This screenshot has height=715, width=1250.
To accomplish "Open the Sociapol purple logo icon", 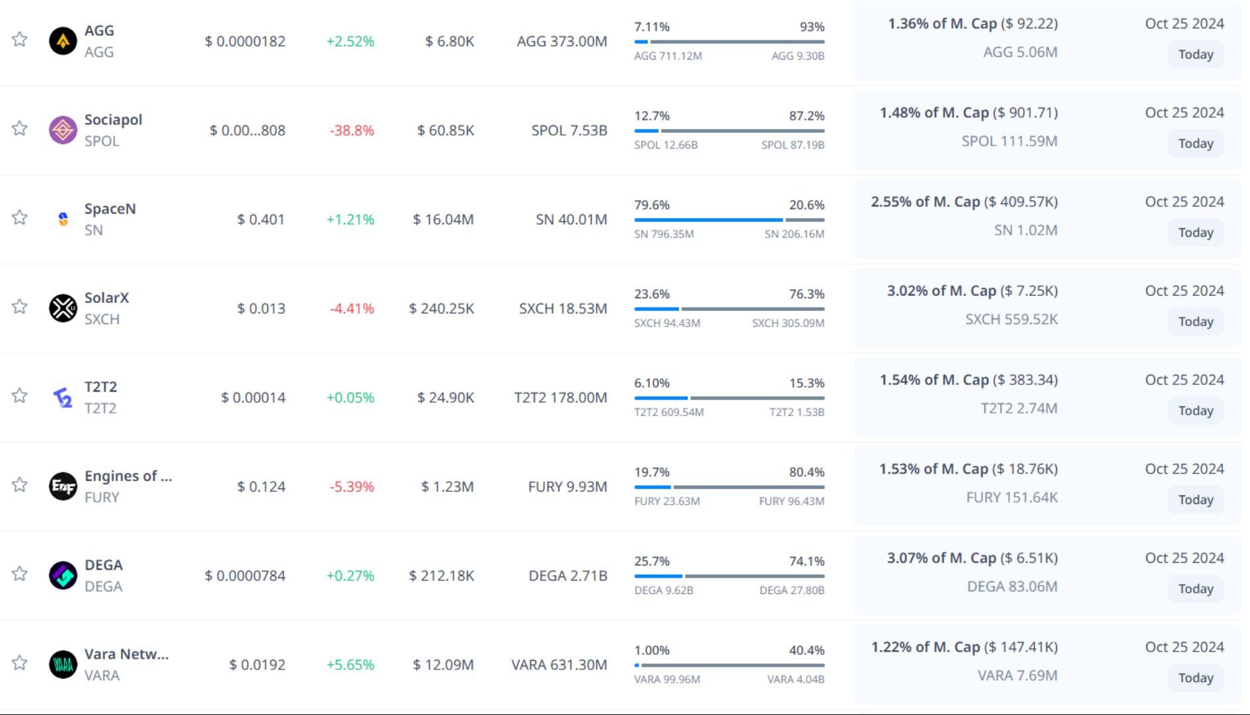I will [63, 130].
